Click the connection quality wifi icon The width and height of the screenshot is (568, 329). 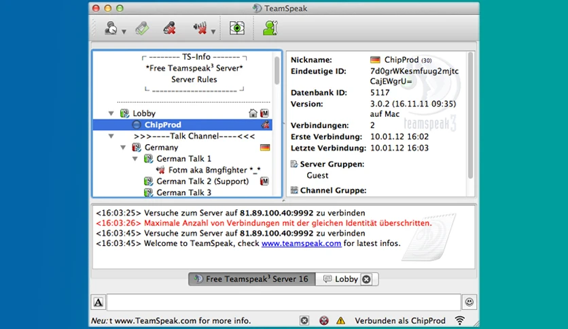click(x=460, y=320)
